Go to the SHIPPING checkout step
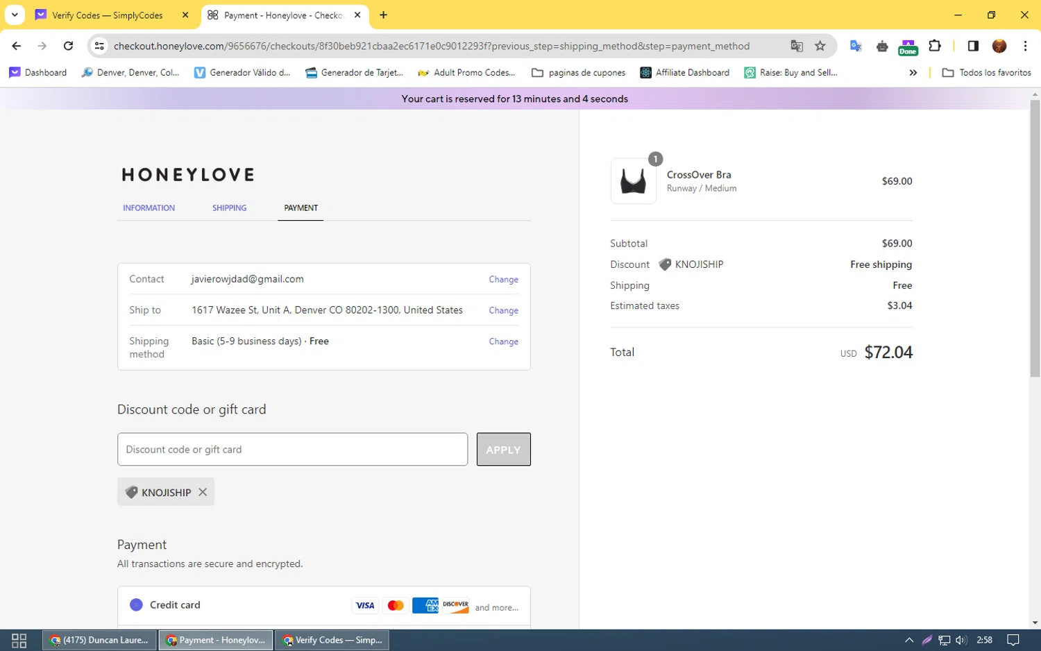 point(229,208)
